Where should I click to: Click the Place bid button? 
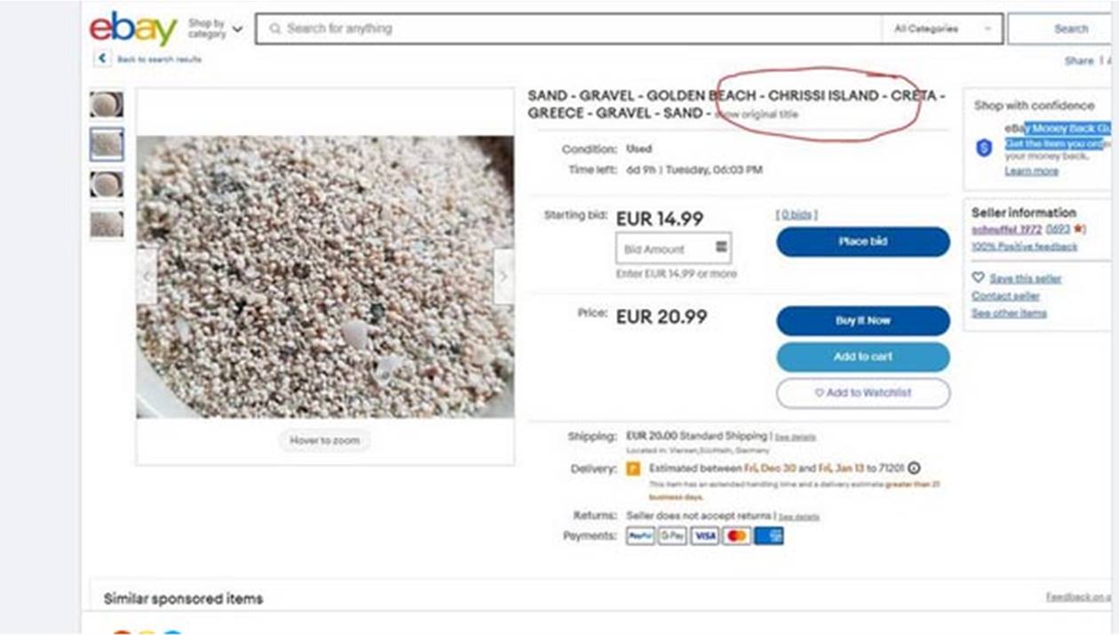[x=862, y=241]
